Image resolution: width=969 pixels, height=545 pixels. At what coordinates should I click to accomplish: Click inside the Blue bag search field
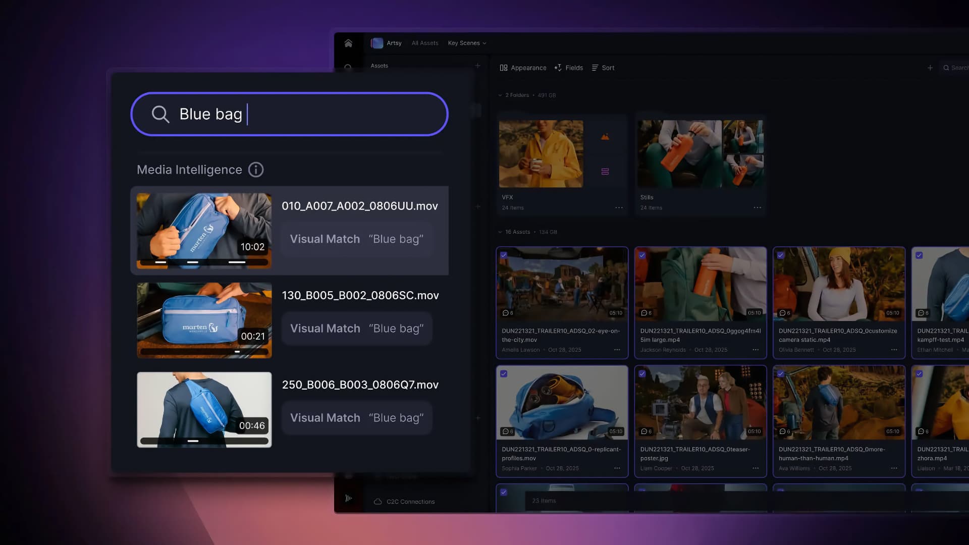click(289, 114)
